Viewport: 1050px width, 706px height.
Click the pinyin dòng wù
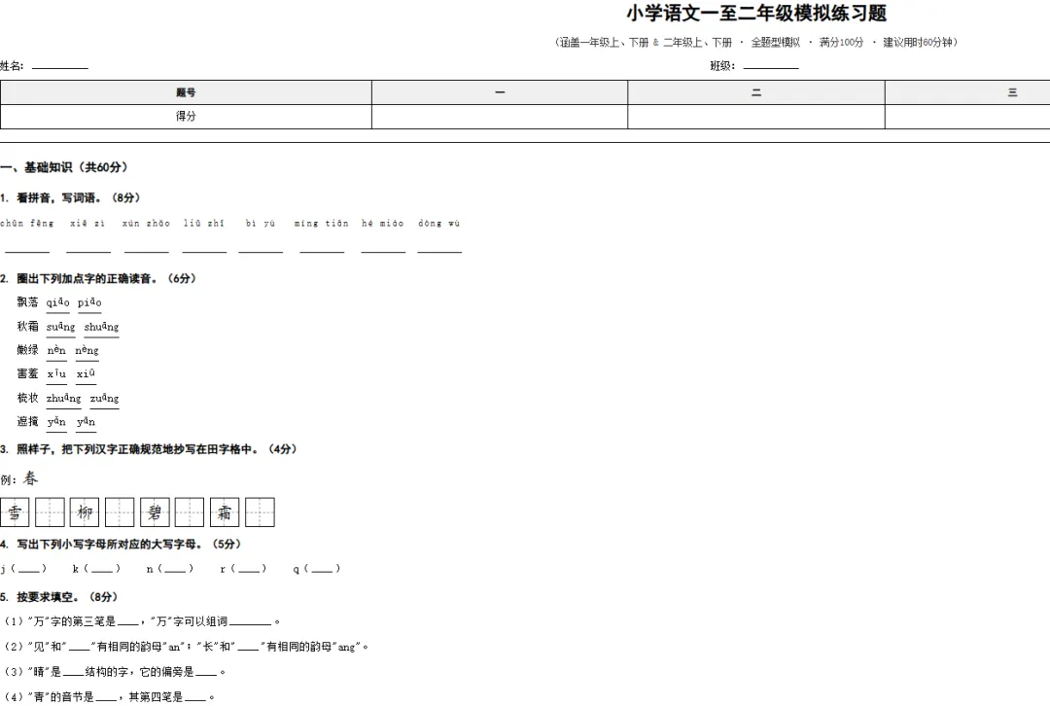point(439,223)
